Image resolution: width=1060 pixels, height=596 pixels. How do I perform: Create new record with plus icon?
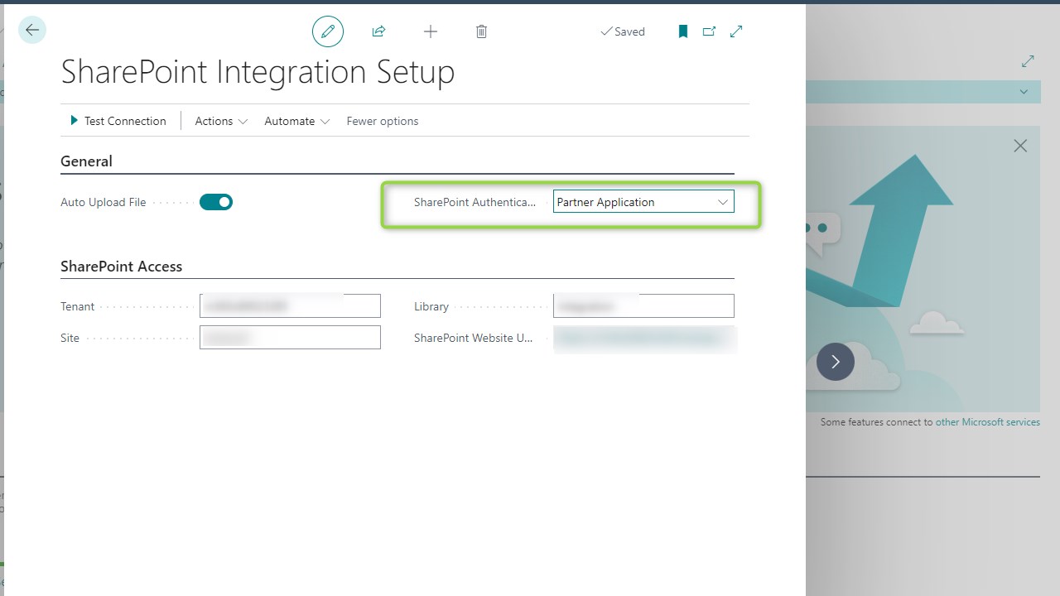431,31
